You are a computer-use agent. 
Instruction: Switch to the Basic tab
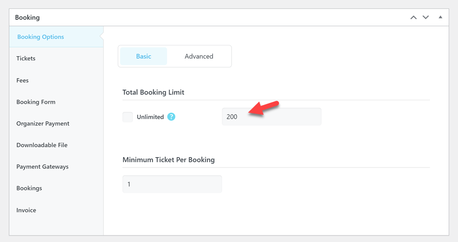[143, 56]
